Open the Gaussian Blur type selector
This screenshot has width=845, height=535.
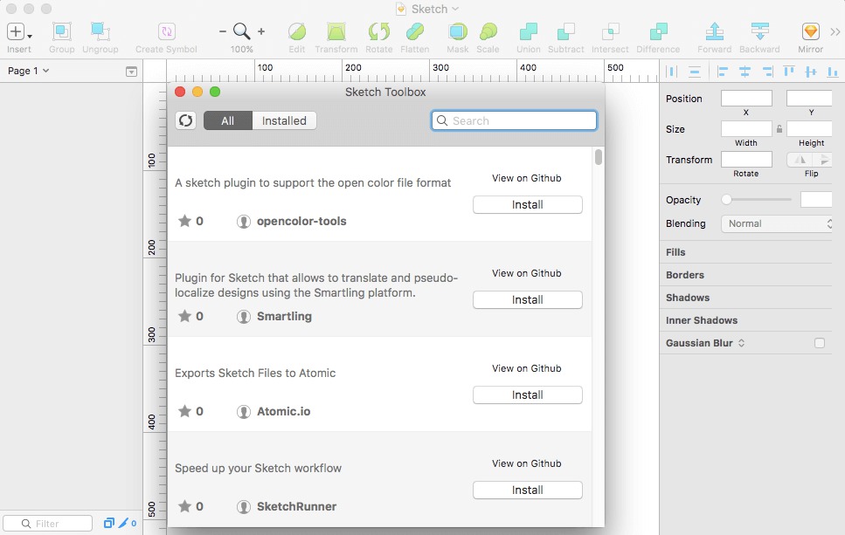pyautogui.click(x=740, y=343)
